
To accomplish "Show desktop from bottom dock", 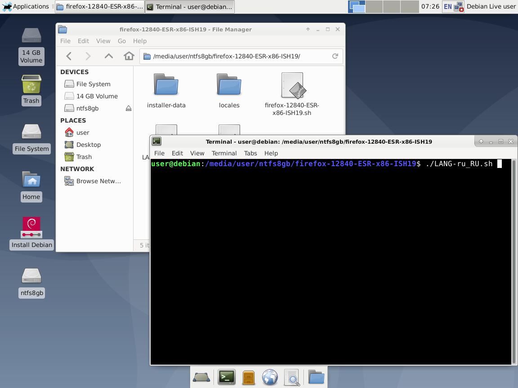I will (201, 377).
